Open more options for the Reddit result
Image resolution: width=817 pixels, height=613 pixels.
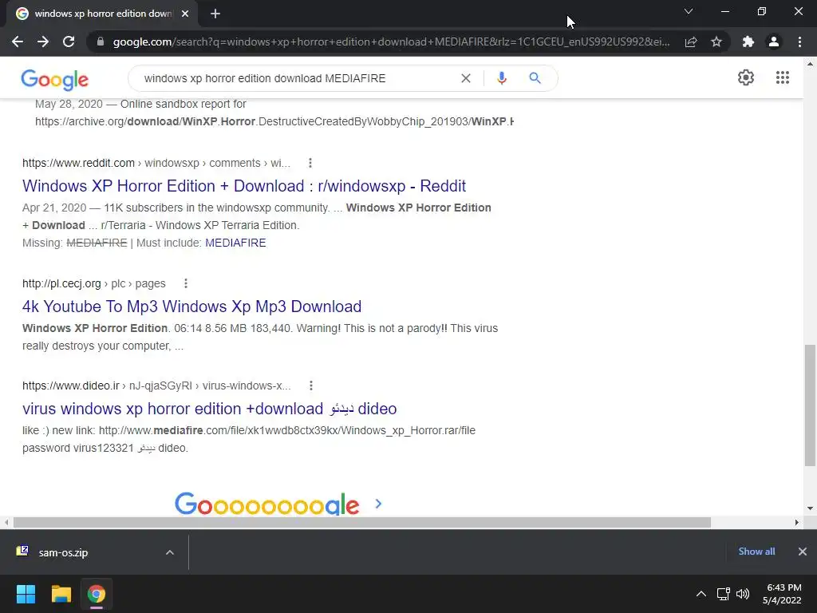(310, 163)
